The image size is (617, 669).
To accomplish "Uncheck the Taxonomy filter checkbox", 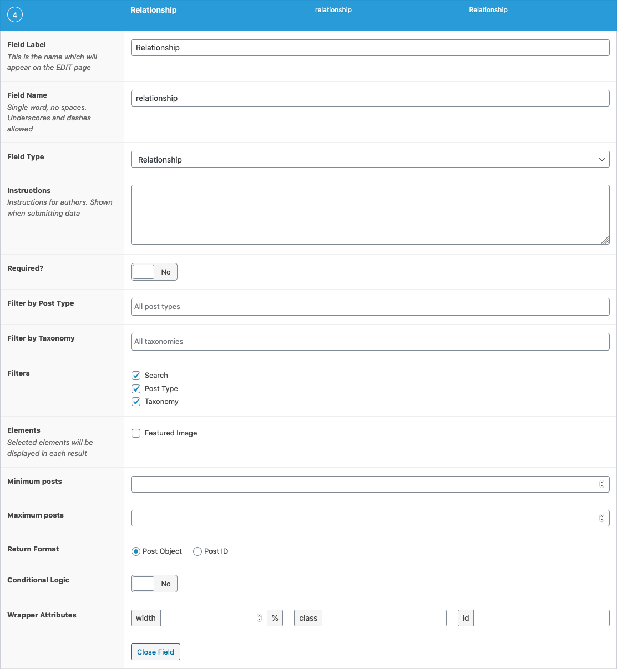I will 136,402.
